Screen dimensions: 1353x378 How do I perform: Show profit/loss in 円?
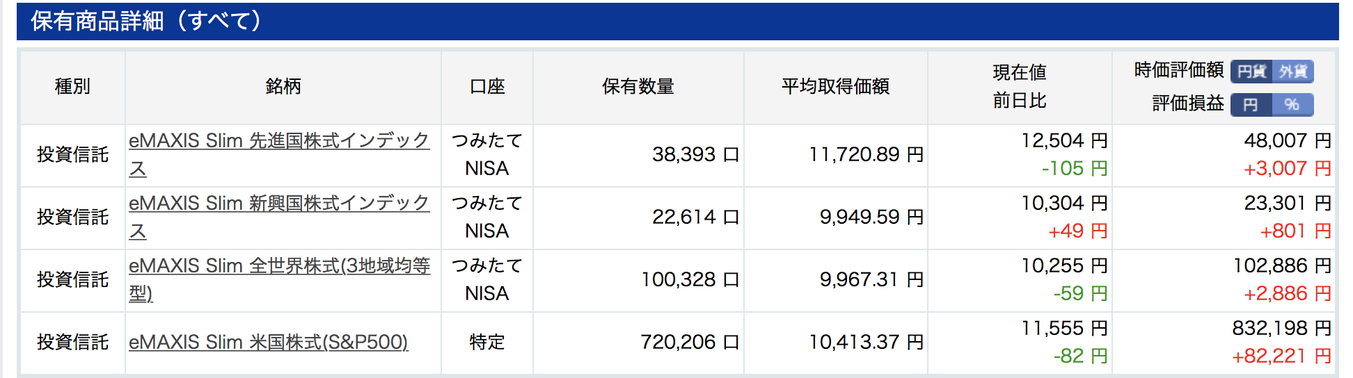1251,105
